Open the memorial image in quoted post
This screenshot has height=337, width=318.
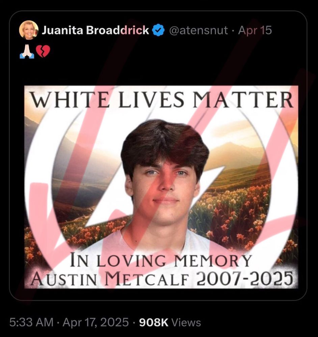(161, 187)
